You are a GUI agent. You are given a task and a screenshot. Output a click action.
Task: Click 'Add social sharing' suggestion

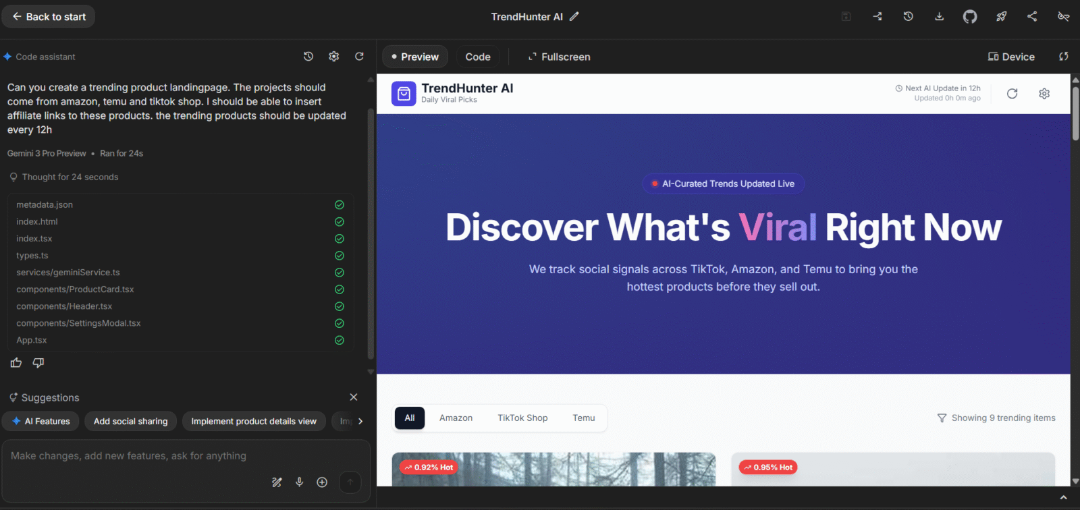click(130, 422)
